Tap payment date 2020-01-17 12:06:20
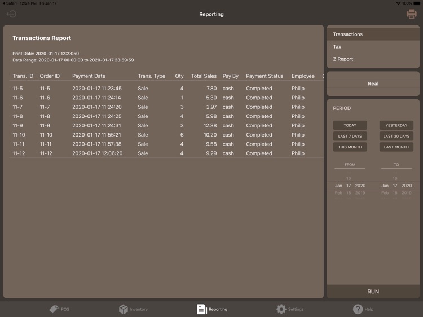The image size is (423, 317). pos(98,153)
